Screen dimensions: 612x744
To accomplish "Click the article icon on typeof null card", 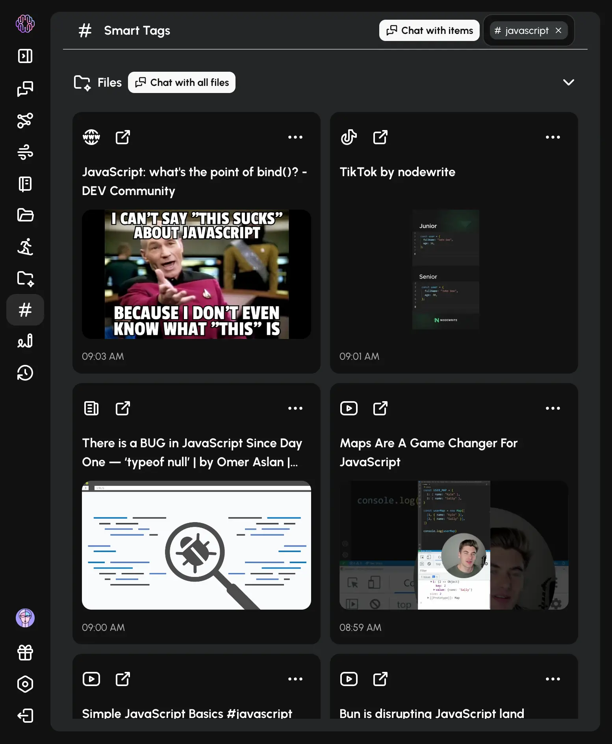I will (x=91, y=408).
